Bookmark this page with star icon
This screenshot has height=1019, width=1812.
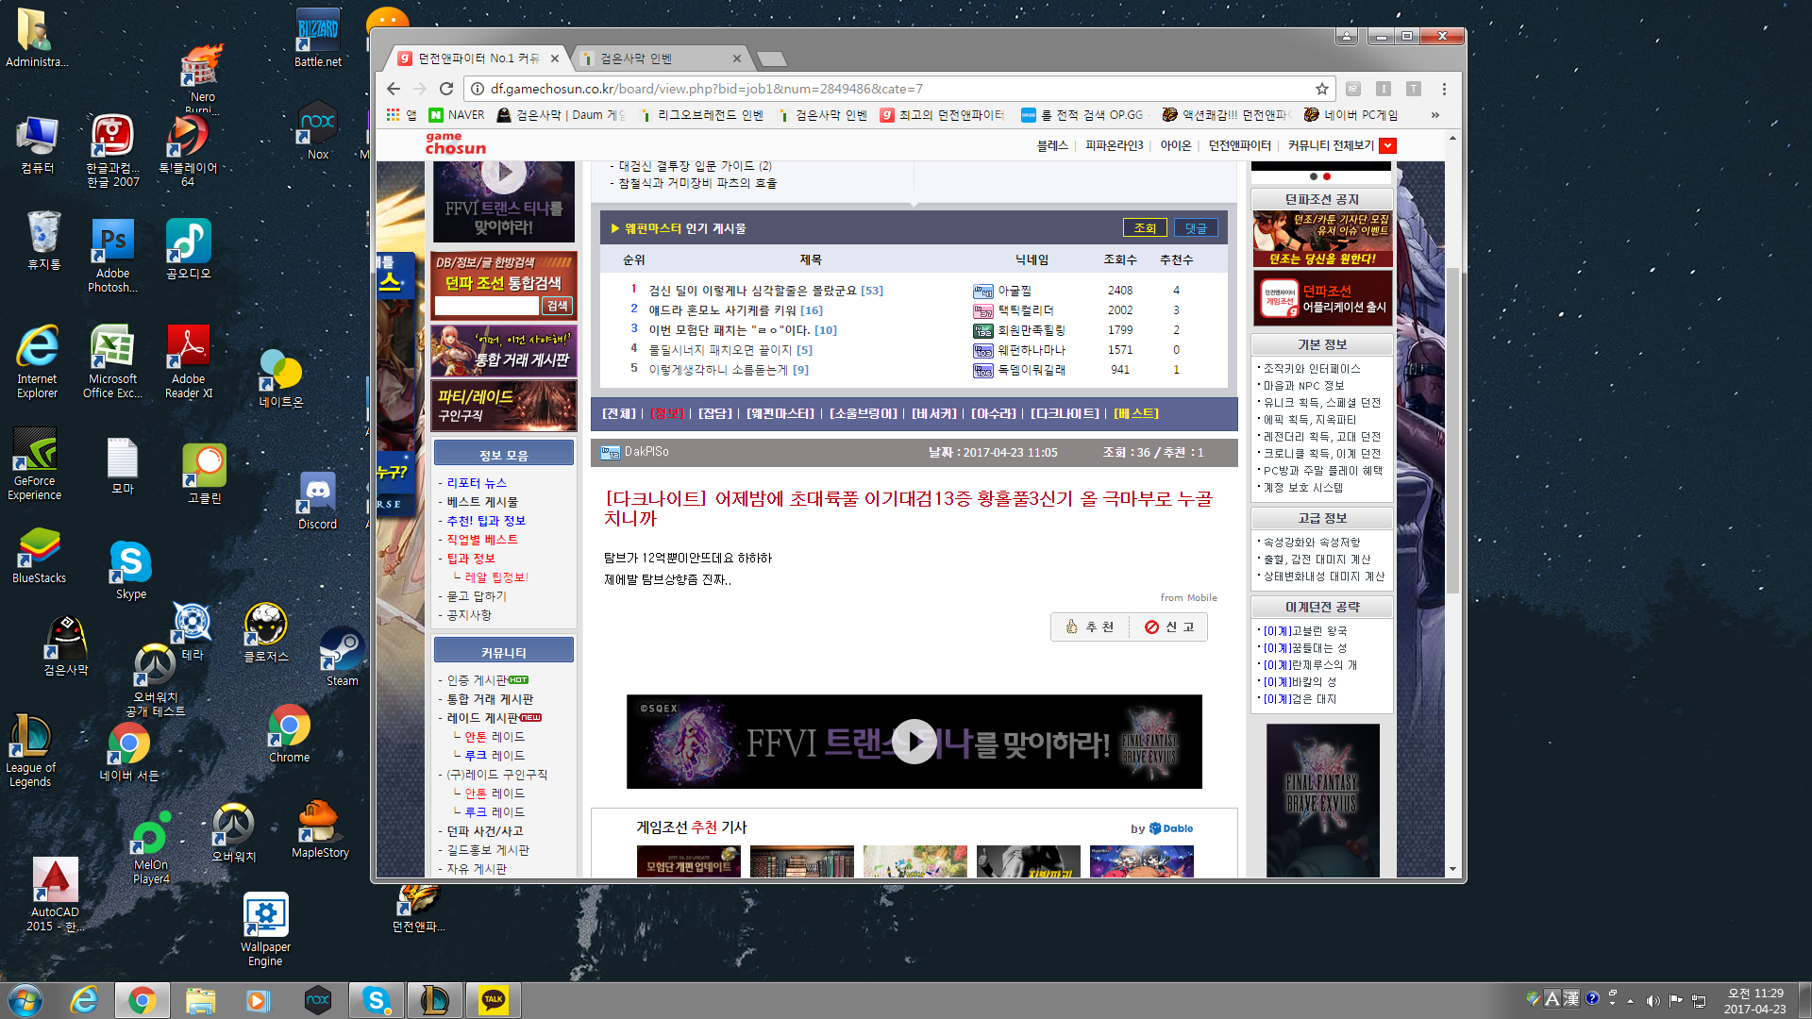coord(1321,89)
